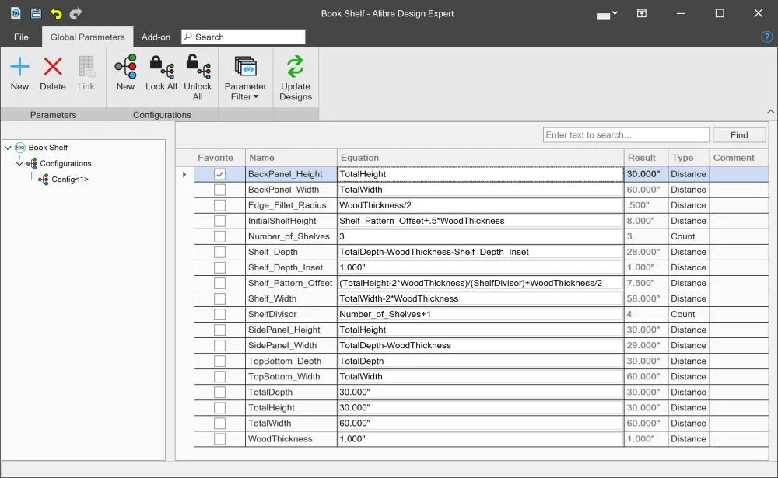Viewport: 778px width, 478px height.
Task: Select the Config<1> tree item
Action: point(70,179)
